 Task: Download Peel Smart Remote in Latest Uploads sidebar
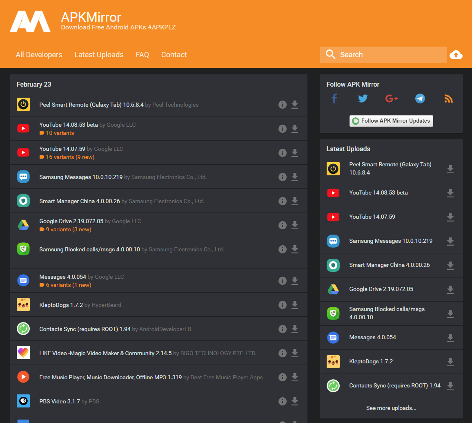(x=450, y=169)
